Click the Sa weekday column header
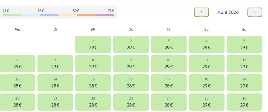This screenshot has height=112, width=268. click(206, 29)
